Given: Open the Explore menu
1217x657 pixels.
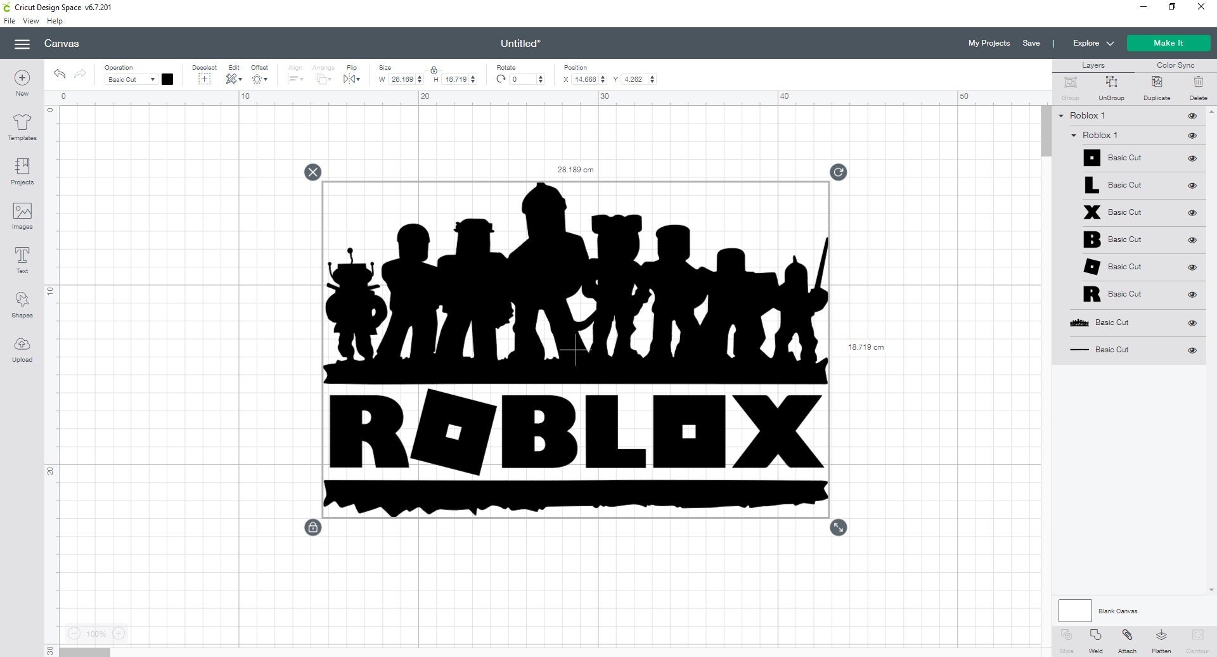Looking at the screenshot, I should click(x=1091, y=43).
